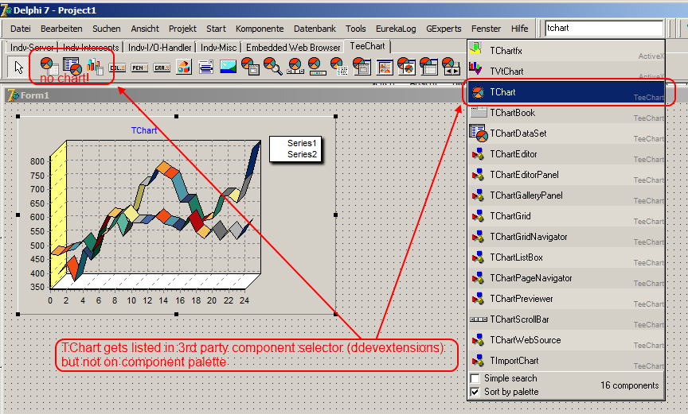Open the Start menu in menu bar
Image resolution: width=688 pixels, height=414 pixels.
216,29
